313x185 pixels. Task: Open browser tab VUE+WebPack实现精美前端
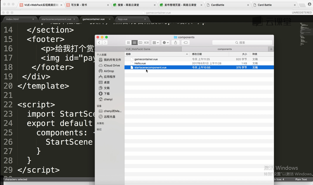(41, 5)
